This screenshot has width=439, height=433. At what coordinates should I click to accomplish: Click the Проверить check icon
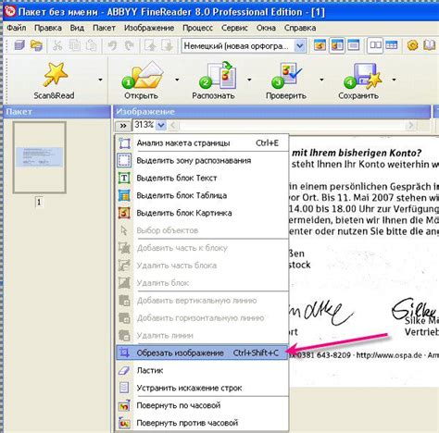tap(286, 75)
